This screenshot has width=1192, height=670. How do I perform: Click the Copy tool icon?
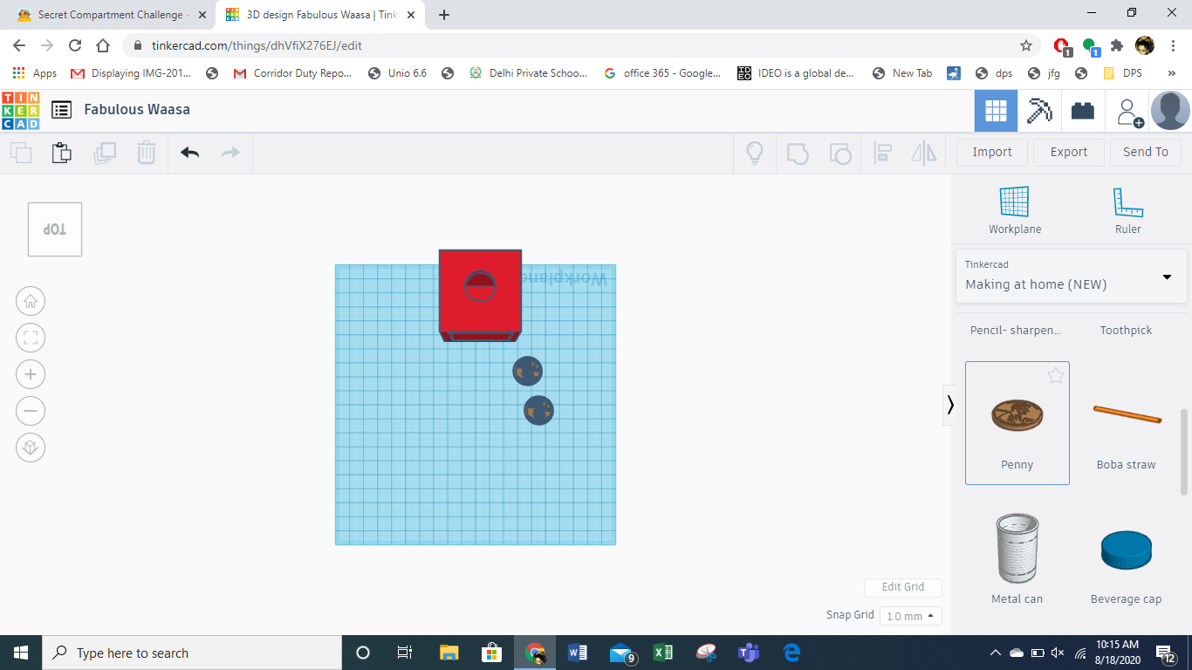(21, 153)
